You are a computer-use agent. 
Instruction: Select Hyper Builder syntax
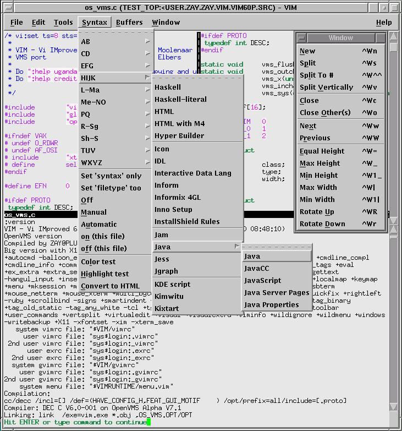click(x=197, y=135)
